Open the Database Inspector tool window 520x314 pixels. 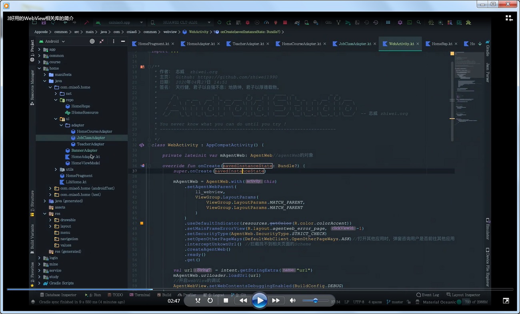pos(58,295)
